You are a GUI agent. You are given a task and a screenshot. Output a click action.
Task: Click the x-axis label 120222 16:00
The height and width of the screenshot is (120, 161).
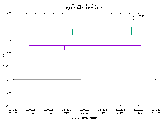[156, 111]
